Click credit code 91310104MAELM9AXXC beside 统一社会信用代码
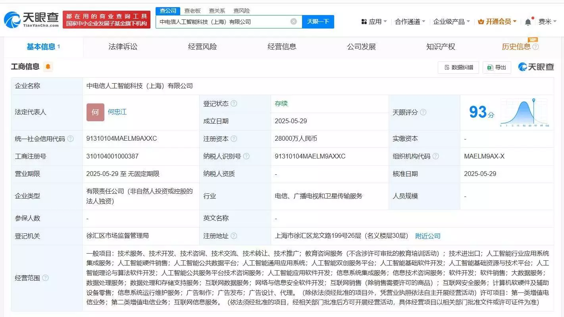The height and width of the screenshot is (317, 564). click(x=121, y=139)
